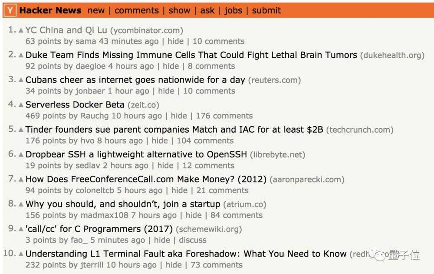This screenshot has width=434, height=274.
Task: Open How Does FreeConferenceCall.com Make Money article
Action: [146, 179]
